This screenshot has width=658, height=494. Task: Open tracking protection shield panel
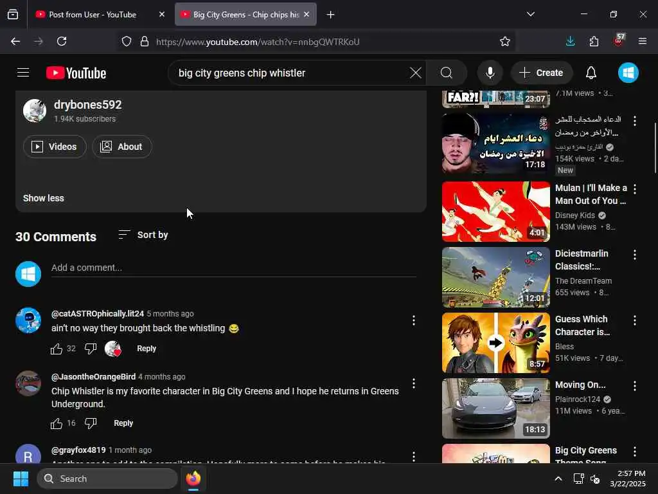pos(127,42)
